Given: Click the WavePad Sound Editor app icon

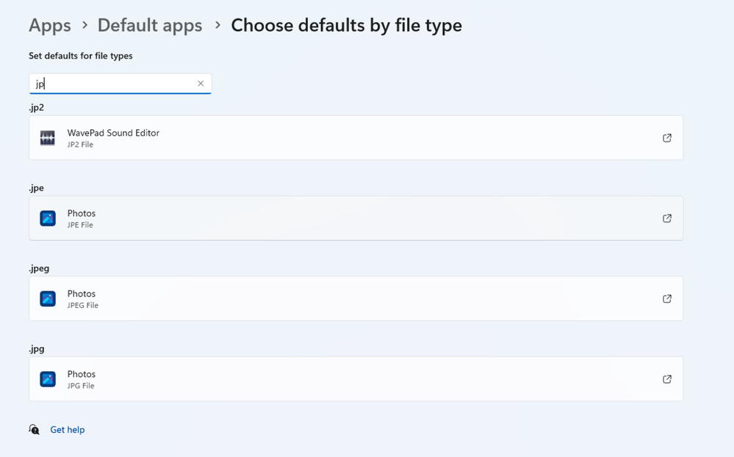Looking at the screenshot, I should (48, 138).
